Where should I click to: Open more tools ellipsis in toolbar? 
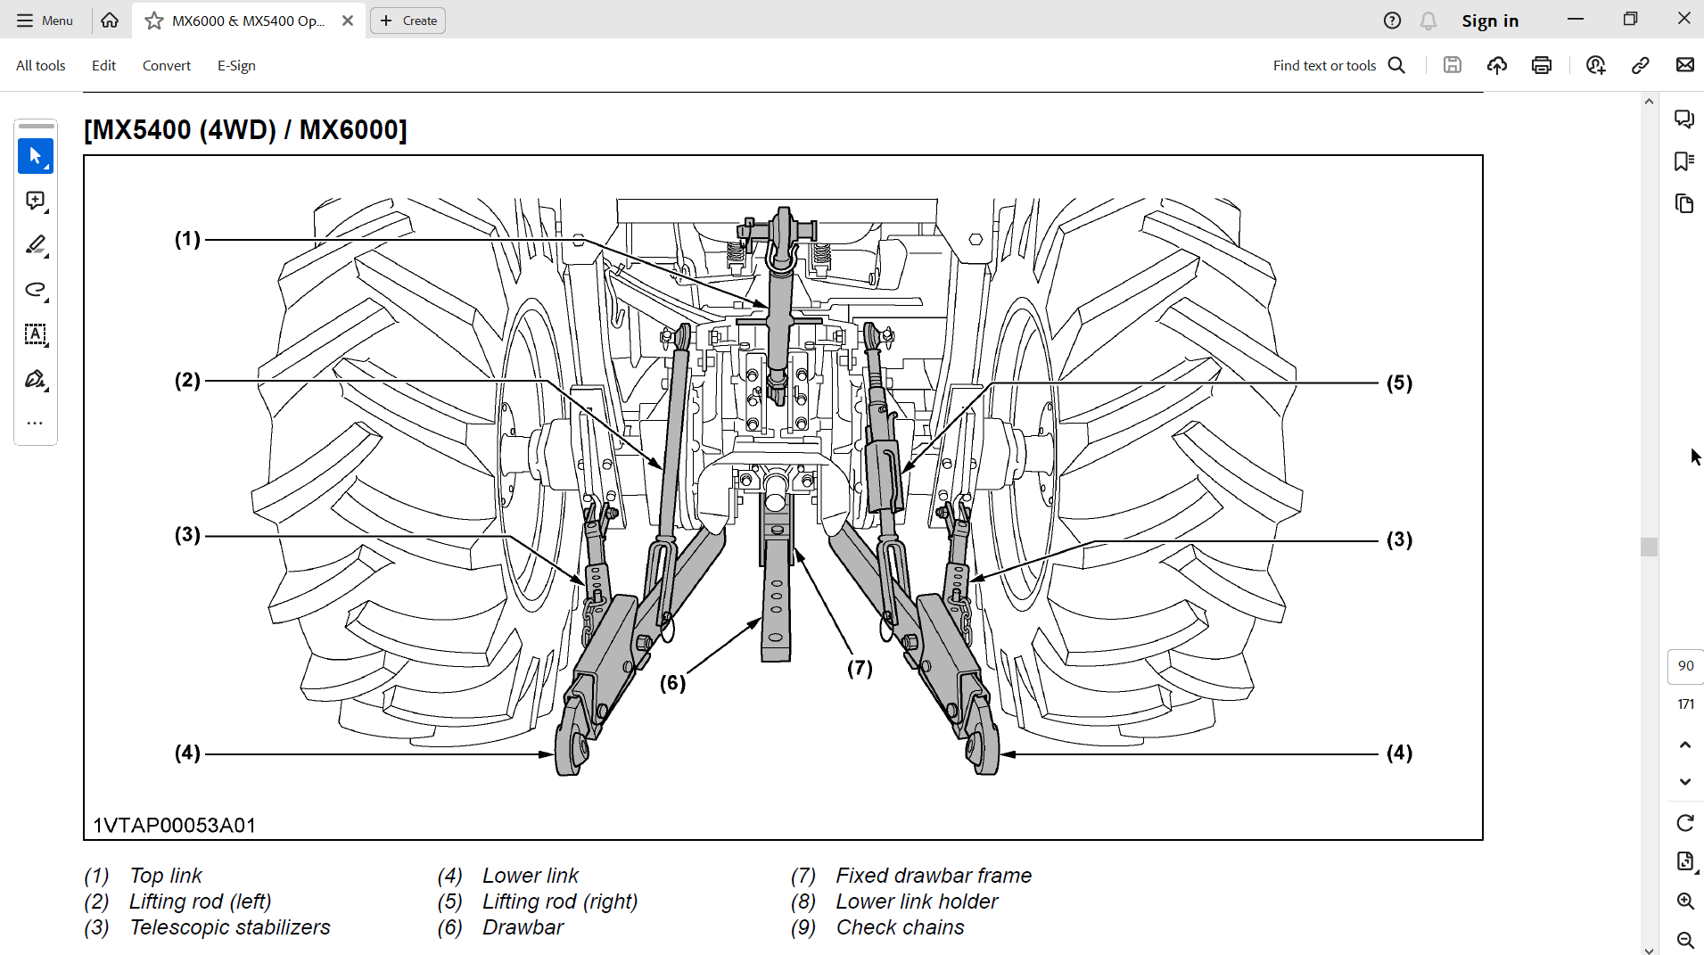(x=36, y=424)
